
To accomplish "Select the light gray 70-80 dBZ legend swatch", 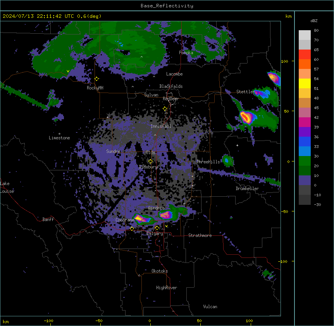I will point(305,35).
